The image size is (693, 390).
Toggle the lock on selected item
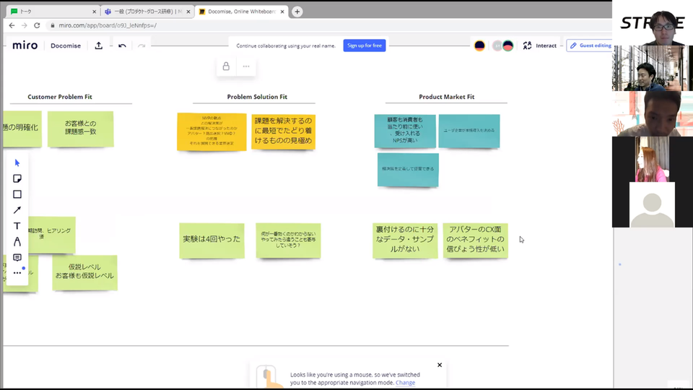(226, 66)
